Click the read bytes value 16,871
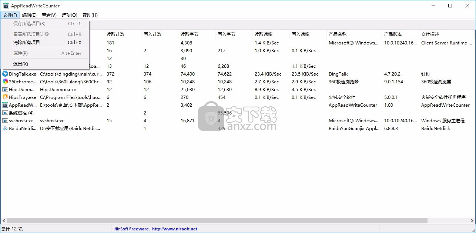The width and height of the screenshot is (476, 233). pos(188,121)
